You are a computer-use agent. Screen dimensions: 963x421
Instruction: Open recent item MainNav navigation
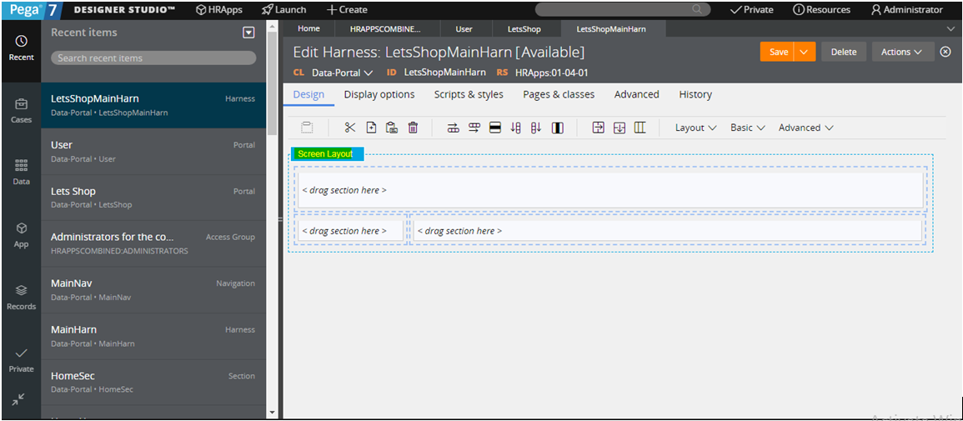(153, 289)
